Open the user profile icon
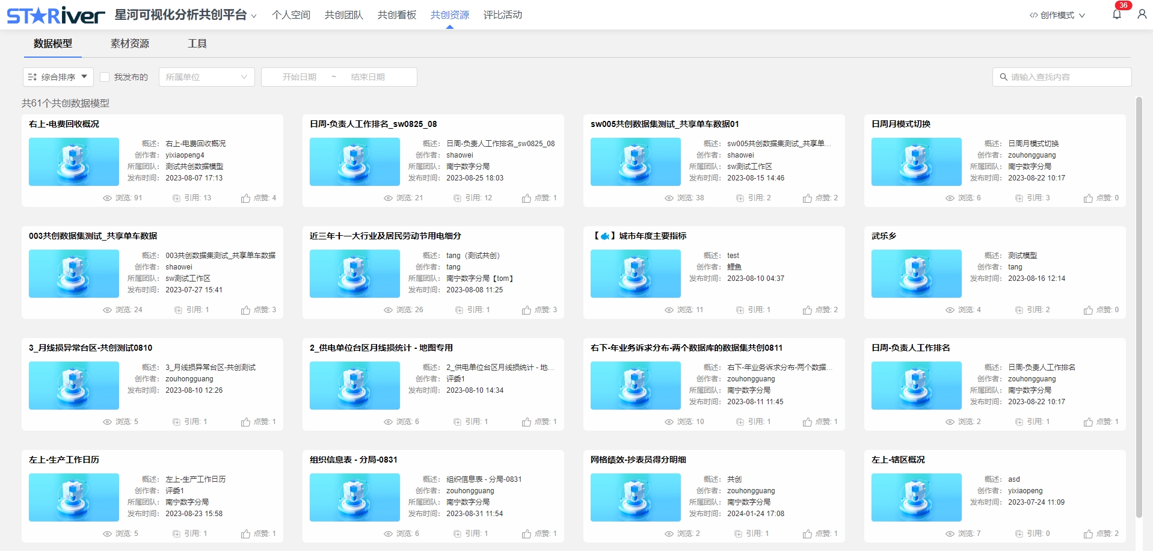Viewport: 1153px width, 551px height. [1142, 14]
